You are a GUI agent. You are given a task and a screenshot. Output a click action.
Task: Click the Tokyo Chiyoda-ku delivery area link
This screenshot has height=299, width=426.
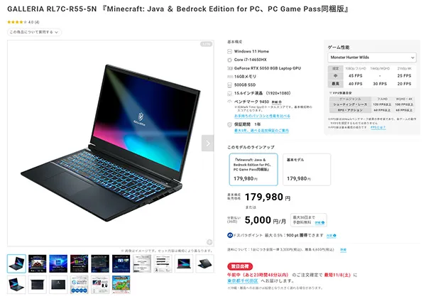coord(243,281)
